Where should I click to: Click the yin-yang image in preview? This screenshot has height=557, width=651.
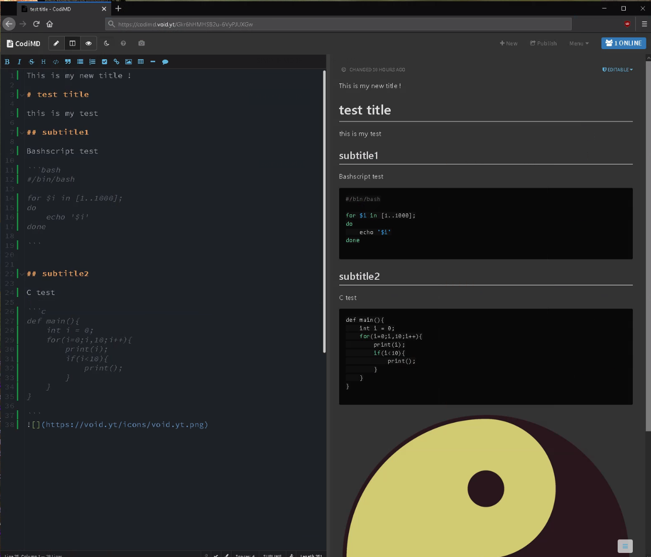pos(486,487)
